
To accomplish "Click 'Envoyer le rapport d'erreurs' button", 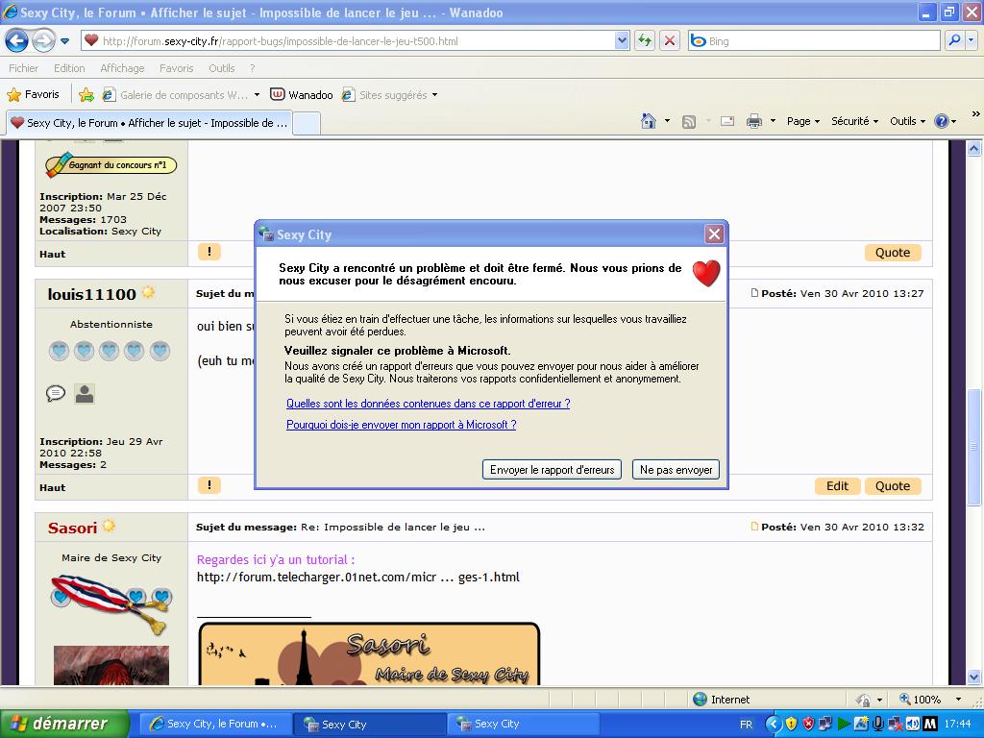I will tap(552, 470).
